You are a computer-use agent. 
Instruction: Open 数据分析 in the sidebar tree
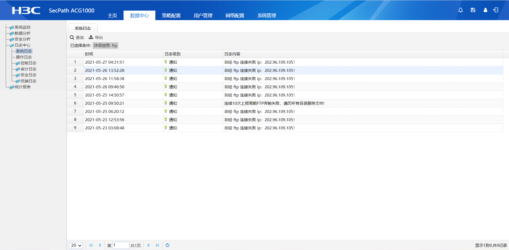[x=23, y=33]
